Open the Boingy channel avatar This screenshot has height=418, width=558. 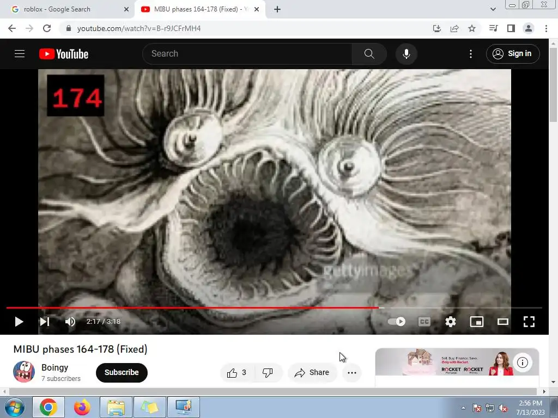pyautogui.click(x=24, y=372)
